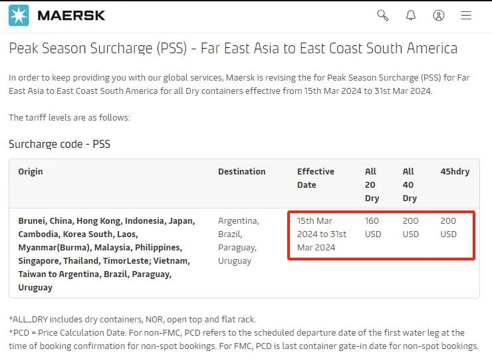Select the Origin column header
Image resolution: width=492 pixels, height=359 pixels.
coord(31,171)
